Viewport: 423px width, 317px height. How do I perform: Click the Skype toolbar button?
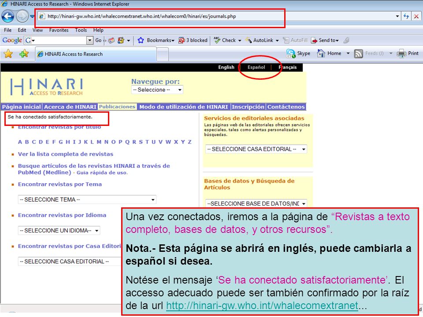coord(298,53)
